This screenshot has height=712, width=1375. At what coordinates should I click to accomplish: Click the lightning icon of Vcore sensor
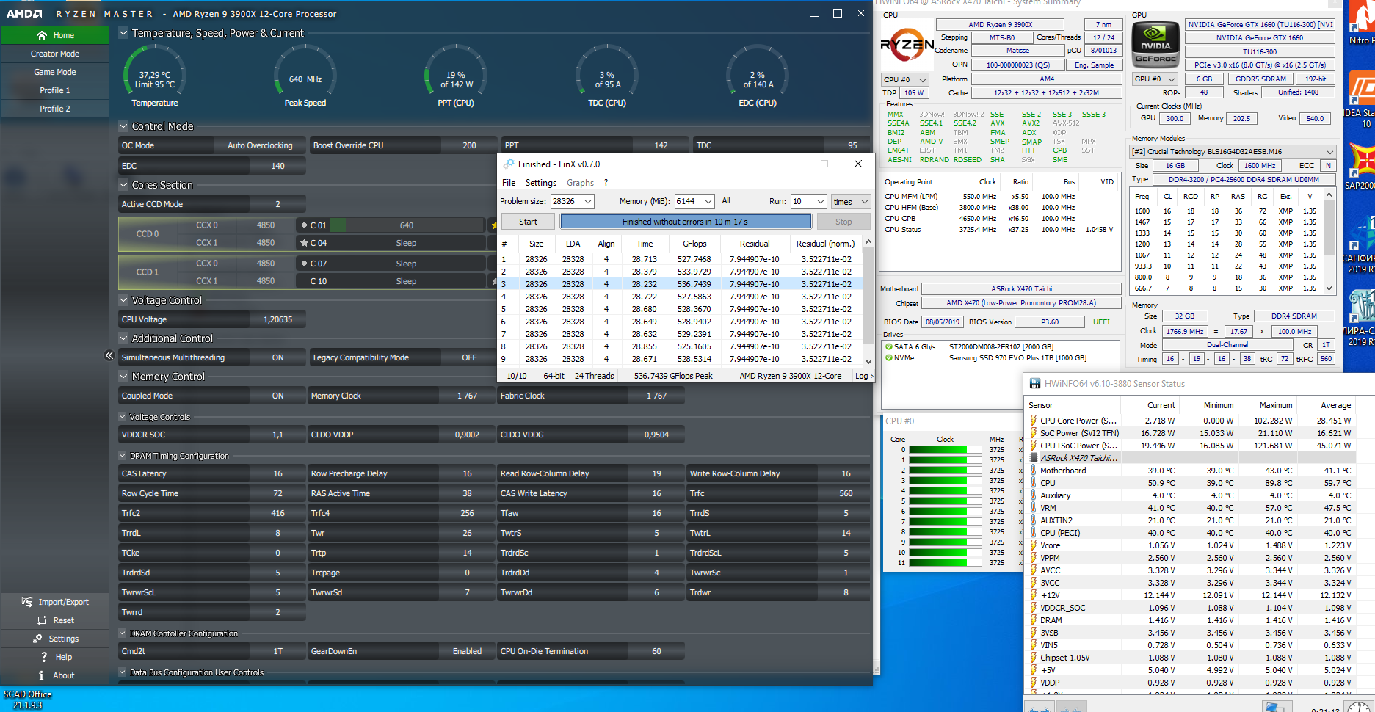[x=1034, y=545]
